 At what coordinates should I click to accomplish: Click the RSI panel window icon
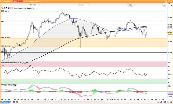pos(25,63)
